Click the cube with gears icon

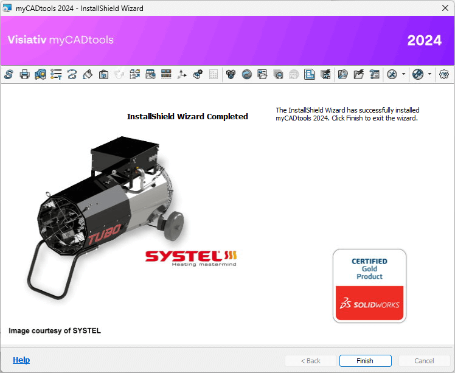click(198, 74)
